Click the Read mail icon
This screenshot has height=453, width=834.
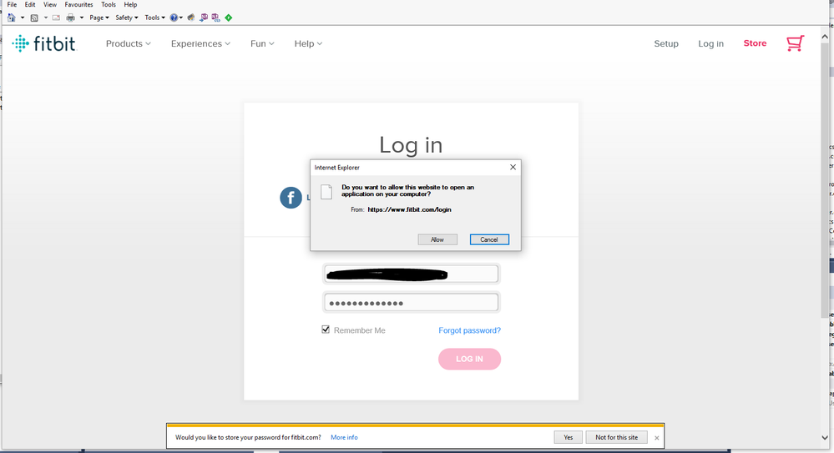tap(56, 18)
